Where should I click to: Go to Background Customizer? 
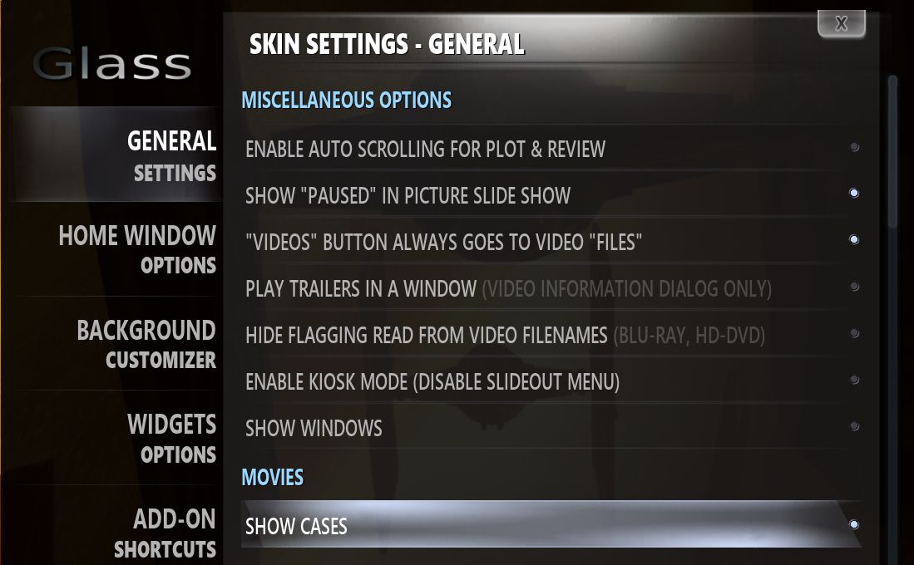click(146, 344)
